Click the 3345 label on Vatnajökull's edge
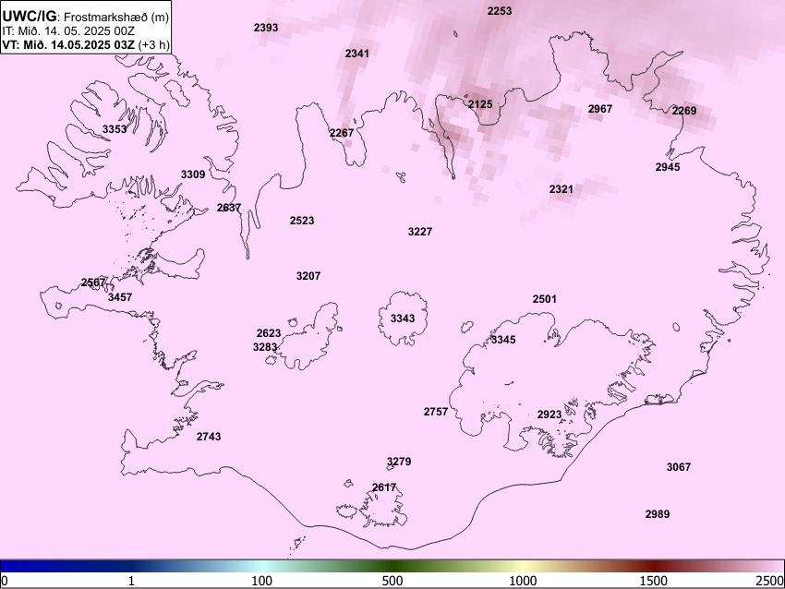This screenshot has height=589, width=785. point(503,340)
